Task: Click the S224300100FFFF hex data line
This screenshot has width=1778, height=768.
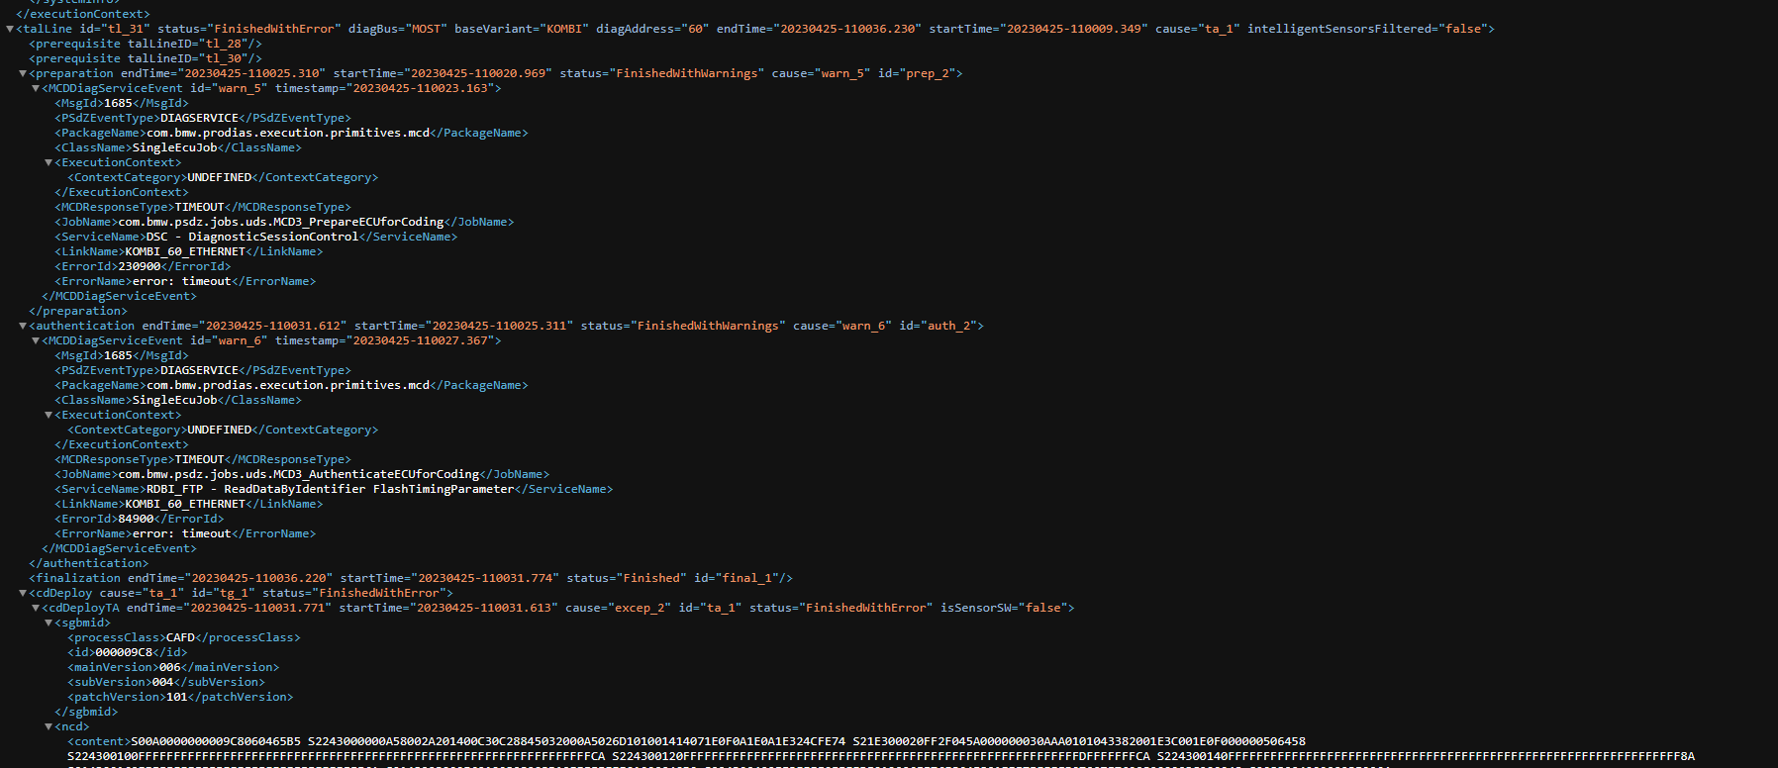Action: point(881,756)
